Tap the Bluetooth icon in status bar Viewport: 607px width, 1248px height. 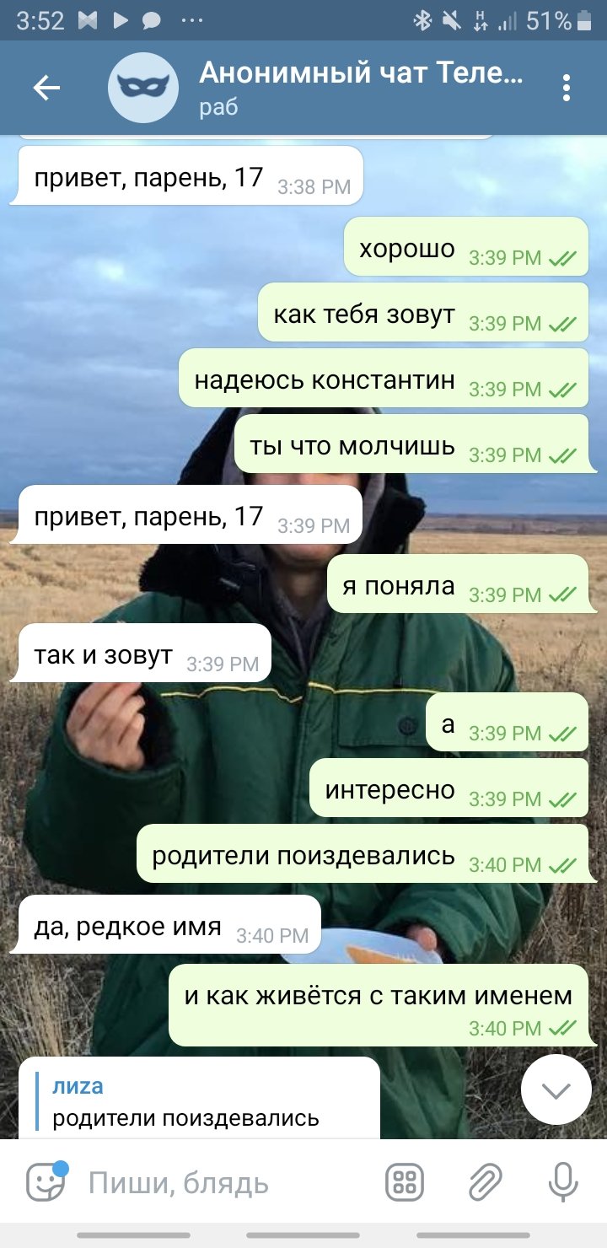(x=422, y=21)
